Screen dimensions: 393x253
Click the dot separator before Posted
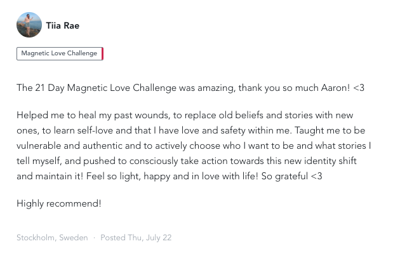(x=94, y=238)
